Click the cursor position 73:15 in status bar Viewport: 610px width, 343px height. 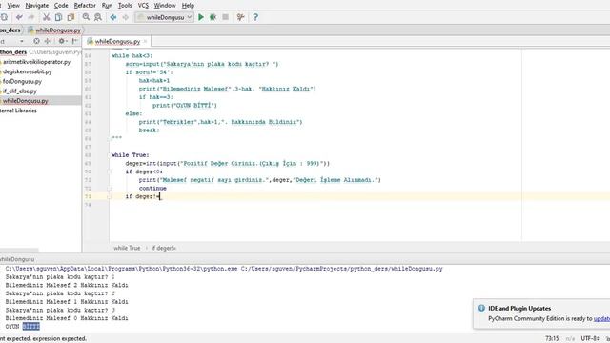[x=552, y=339]
